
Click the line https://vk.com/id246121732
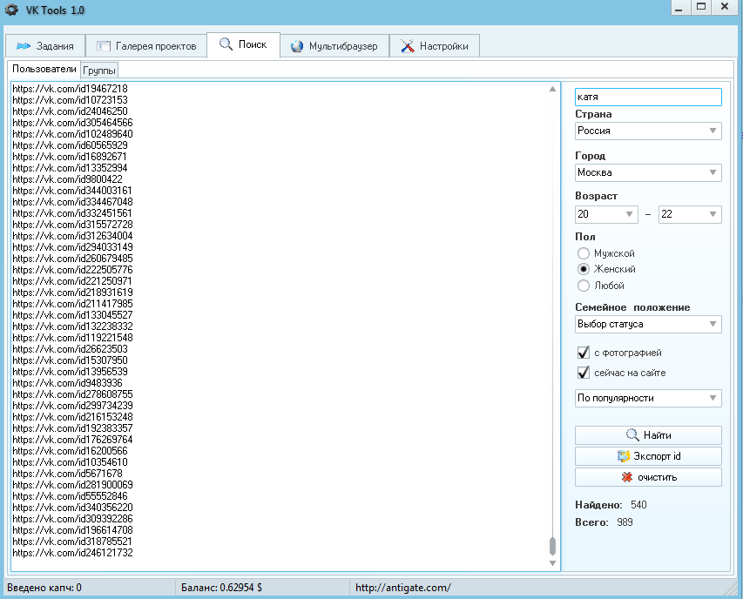pos(72,553)
